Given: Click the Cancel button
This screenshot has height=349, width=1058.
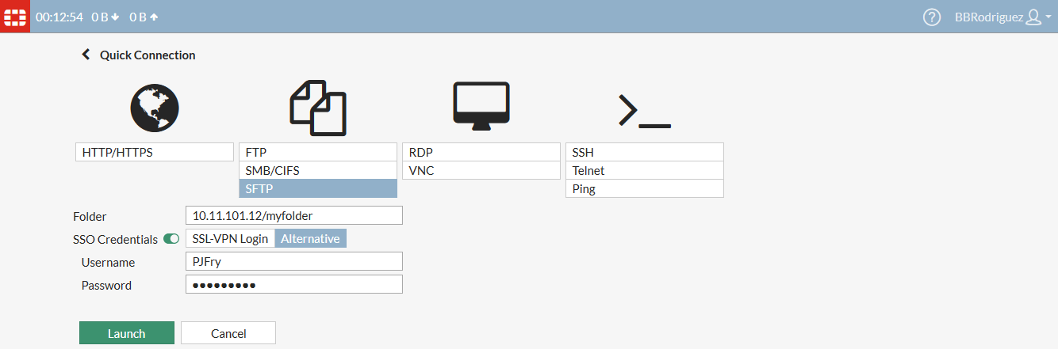Looking at the screenshot, I should [228, 333].
